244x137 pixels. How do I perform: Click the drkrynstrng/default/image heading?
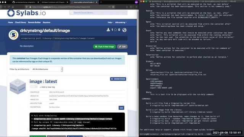point(45,30)
